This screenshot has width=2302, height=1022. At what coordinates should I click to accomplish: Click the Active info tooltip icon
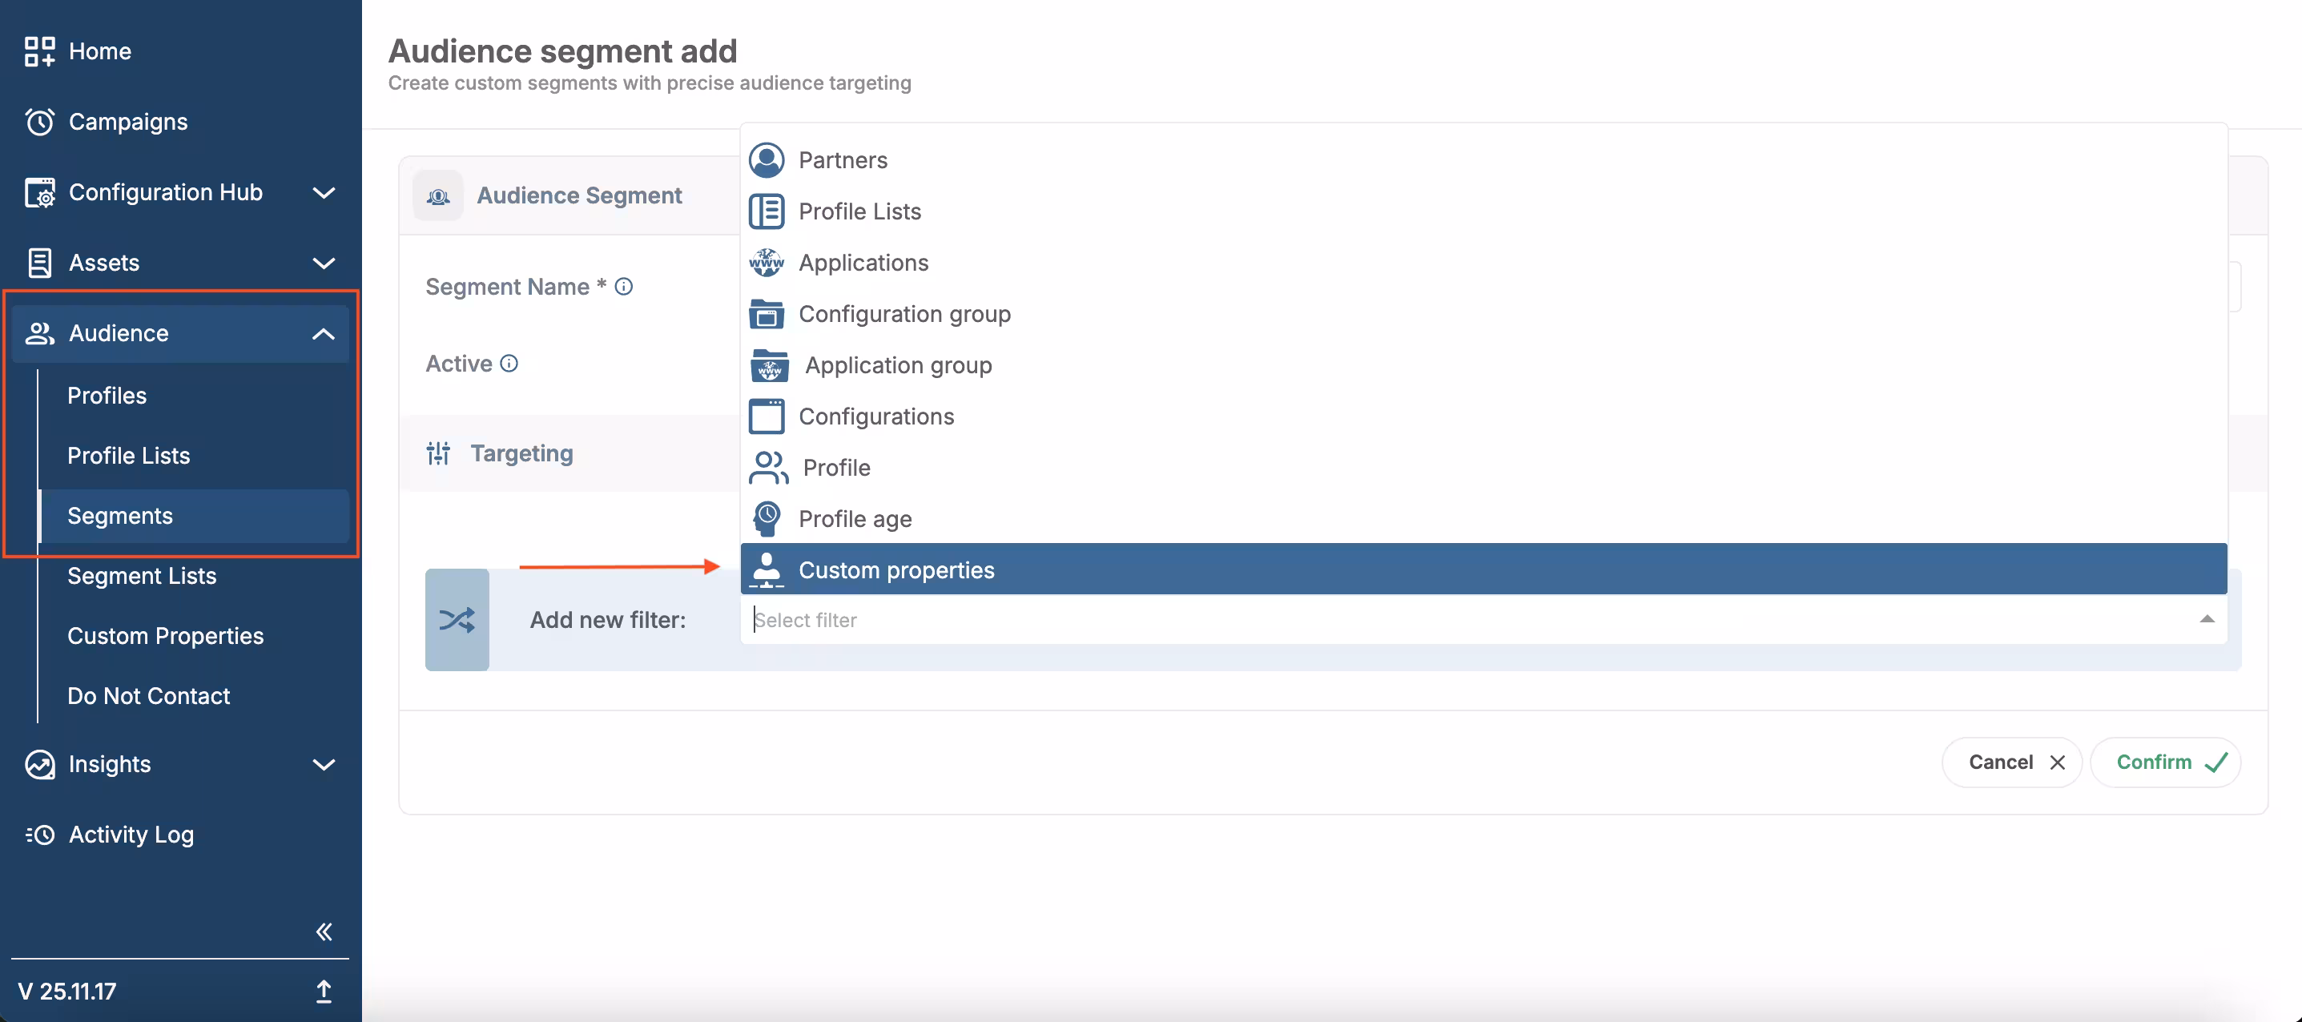point(509,364)
